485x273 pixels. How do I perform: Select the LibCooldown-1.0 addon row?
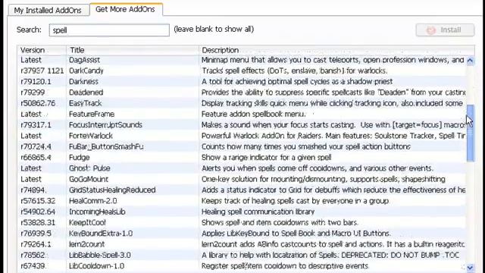click(242, 266)
